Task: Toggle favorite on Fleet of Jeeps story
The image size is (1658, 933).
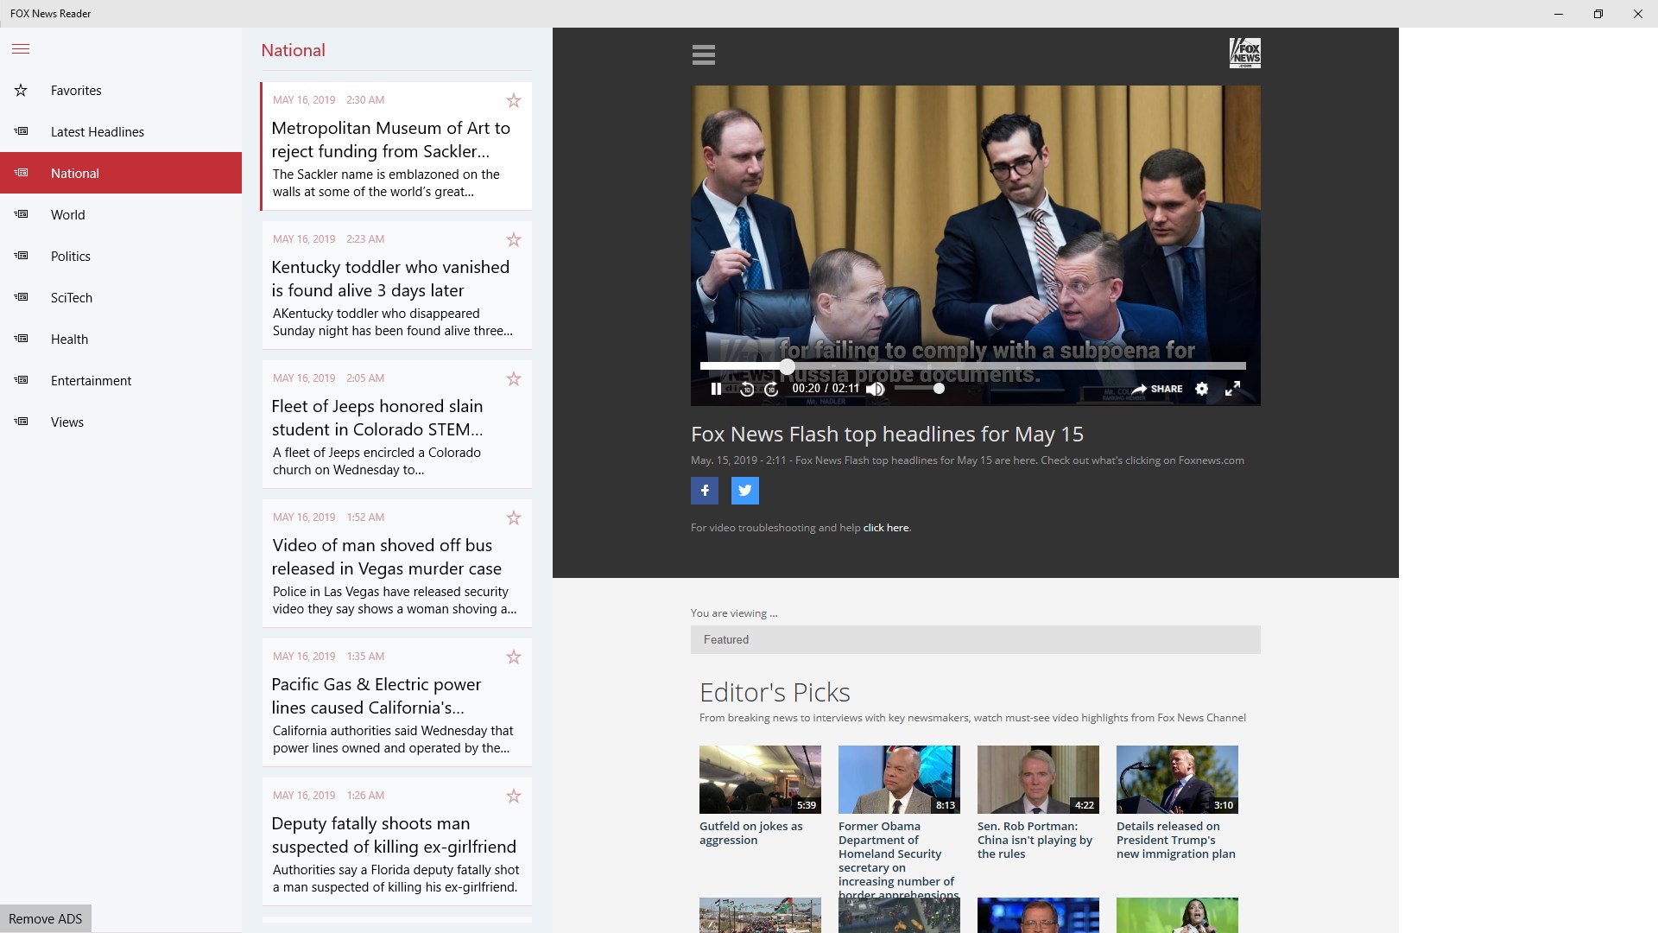Action: (514, 378)
